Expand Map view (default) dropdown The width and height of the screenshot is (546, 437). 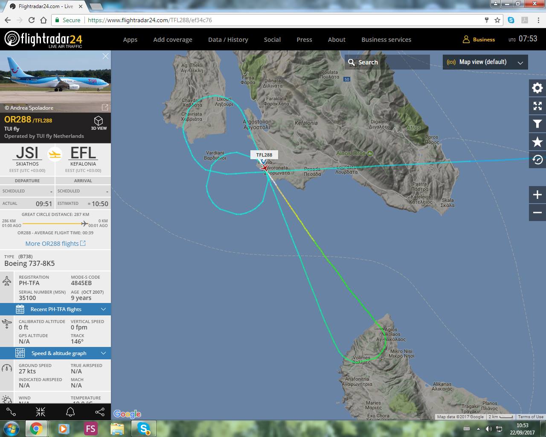click(x=485, y=62)
